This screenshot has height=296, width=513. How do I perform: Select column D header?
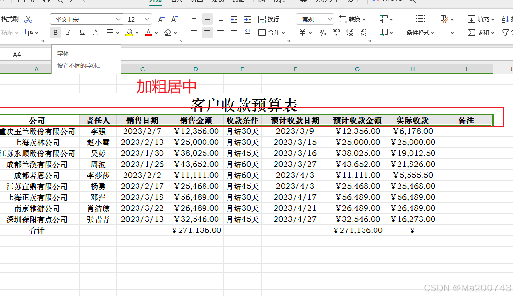click(x=195, y=69)
